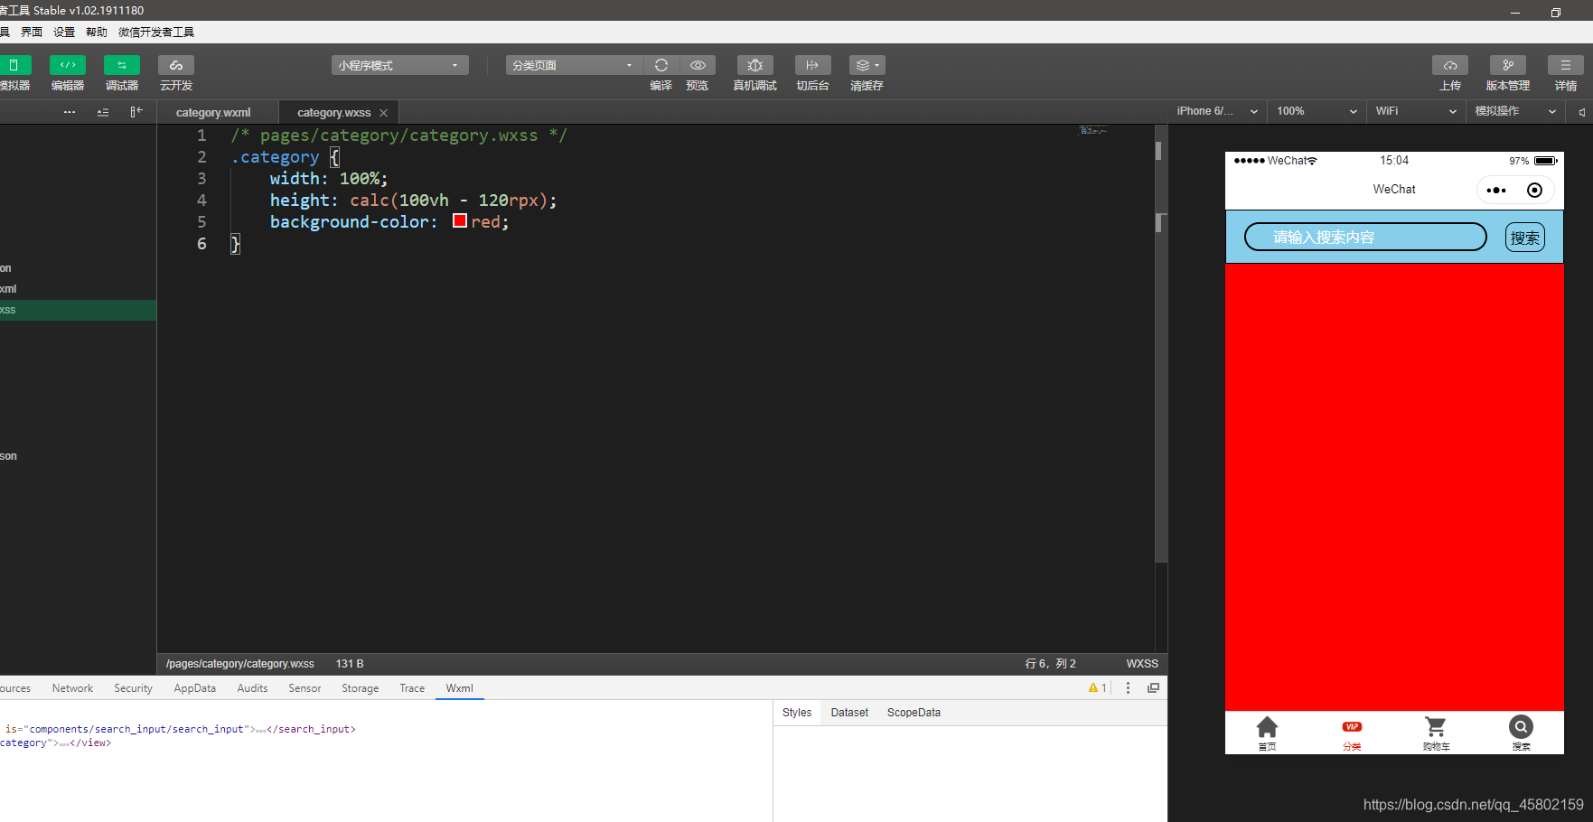Open the clear cache (清缓存) menu
The width and height of the screenshot is (1593, 822).
click(867, 65)
